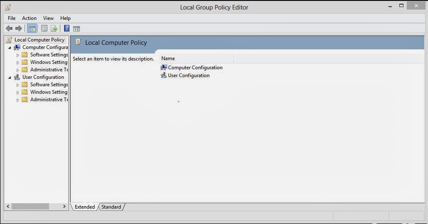Viewport: 428px width, 224px height.
Task: Click the tree pane horizontal scrollbar thumb
Action: pos(30,207)
